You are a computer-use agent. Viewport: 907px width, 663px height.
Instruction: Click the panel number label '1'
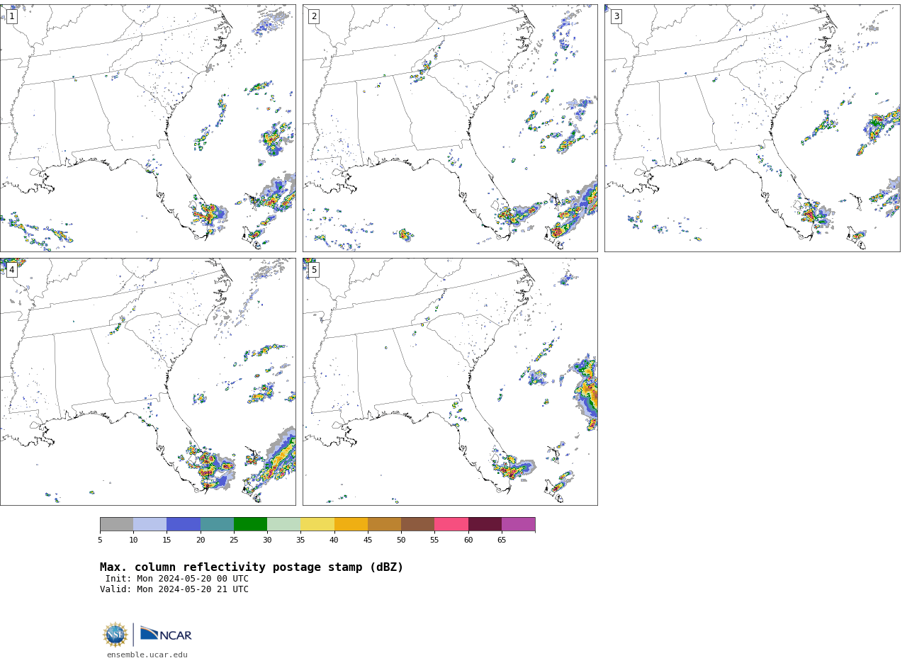(11, 16)
